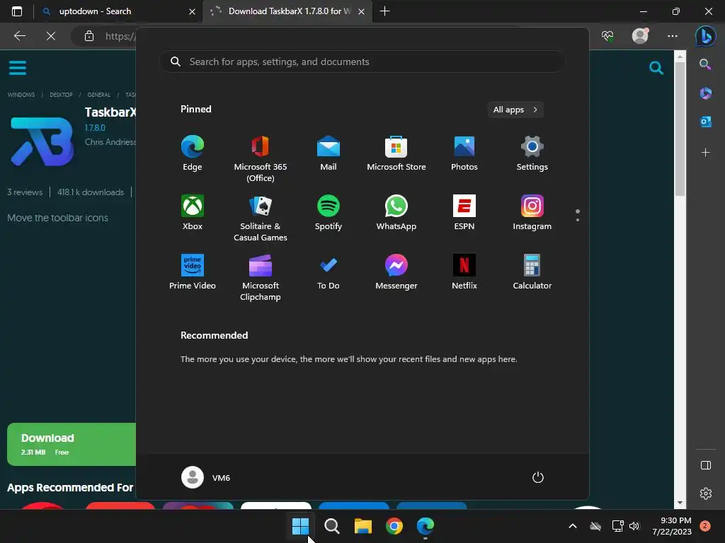
Task: Open the ESPN app
Action: point(464,213)
